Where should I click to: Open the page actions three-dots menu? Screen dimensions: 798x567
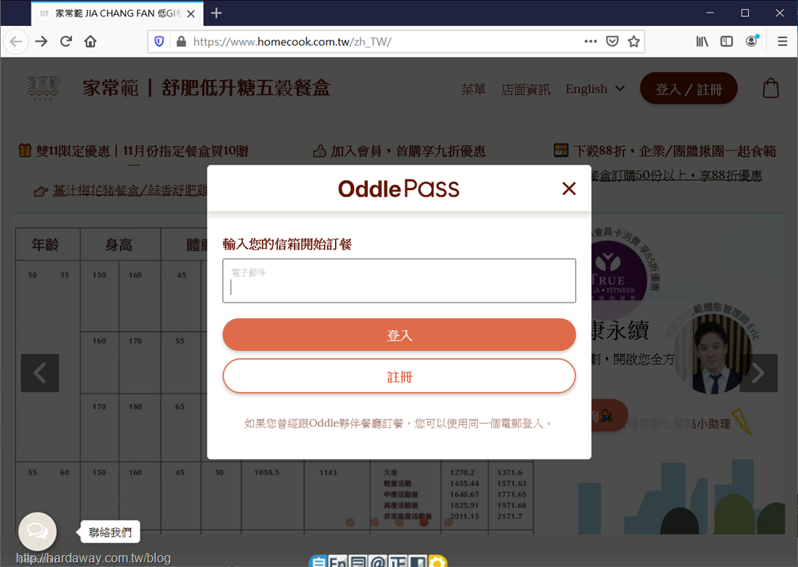591,41
